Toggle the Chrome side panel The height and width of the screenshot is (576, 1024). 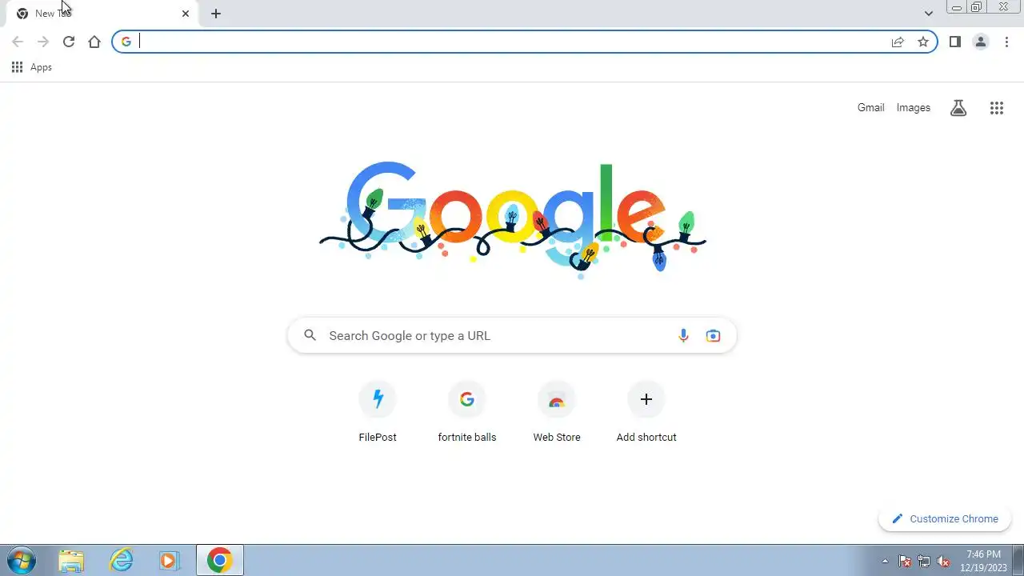tap(955, 42)
